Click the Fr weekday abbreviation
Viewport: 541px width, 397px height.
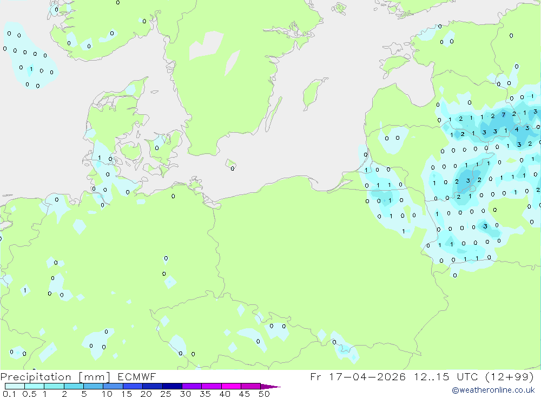(316, 376)
